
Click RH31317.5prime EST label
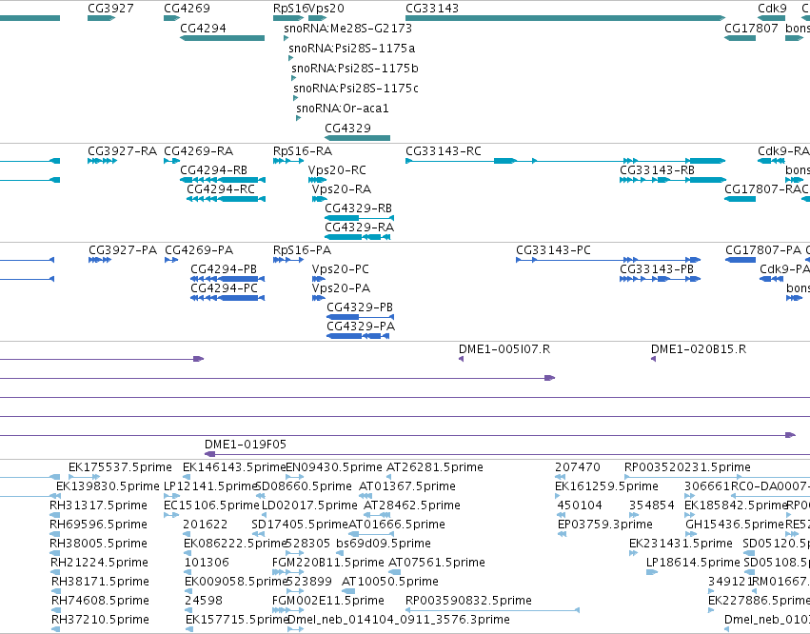coord(98,505)
